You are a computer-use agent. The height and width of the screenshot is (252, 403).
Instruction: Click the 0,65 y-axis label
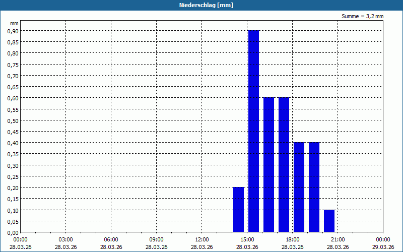point(13,87)
